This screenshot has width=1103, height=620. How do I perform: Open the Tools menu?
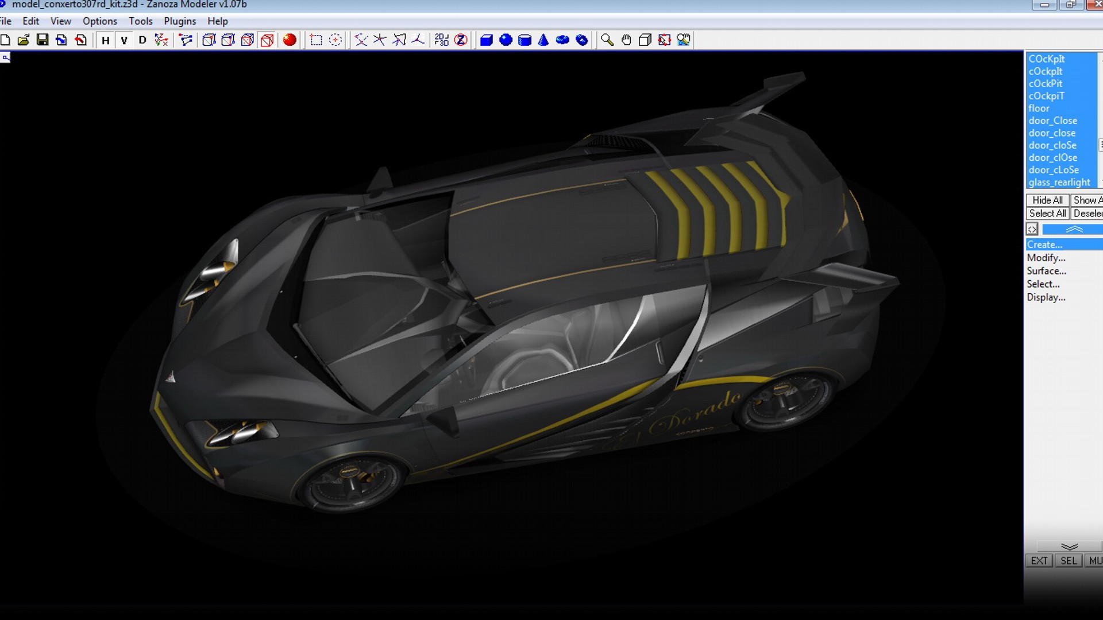140,21
